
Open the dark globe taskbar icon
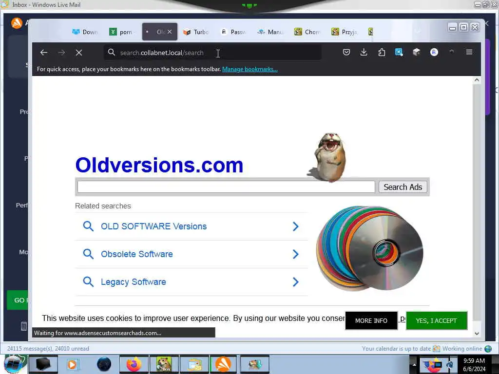tap(104, 364)
